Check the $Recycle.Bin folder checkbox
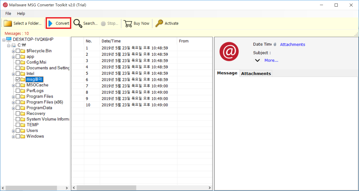This screenshot has height=191, width=359. point(18,51)
